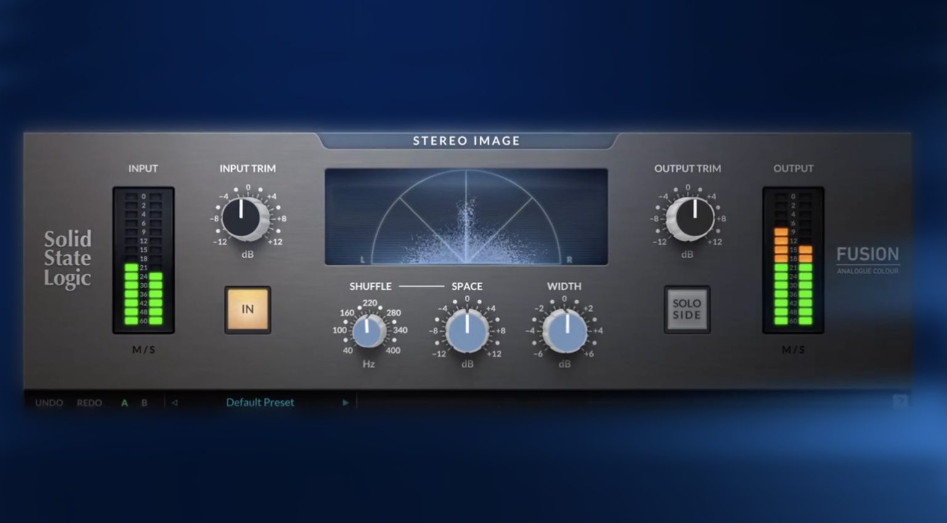The image size is (947, 523).
Task: Click the INPUT TRIM label
Action: click(x=248, y=168)
